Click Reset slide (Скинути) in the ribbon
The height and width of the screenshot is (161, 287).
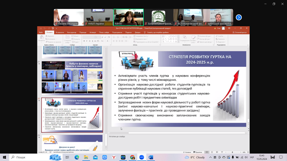pyautogui.click(x=76, y=39)
